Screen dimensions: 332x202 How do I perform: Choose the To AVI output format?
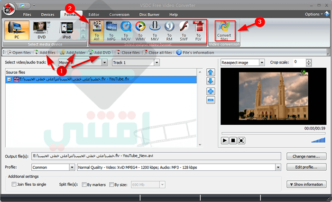click(97, 31)
